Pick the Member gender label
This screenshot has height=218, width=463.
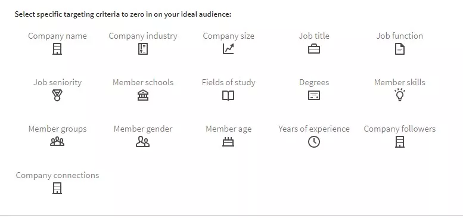pos(143,129)
